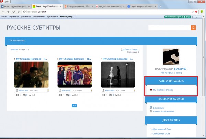Open the 'Официальный блог' link

click(162, 129)
